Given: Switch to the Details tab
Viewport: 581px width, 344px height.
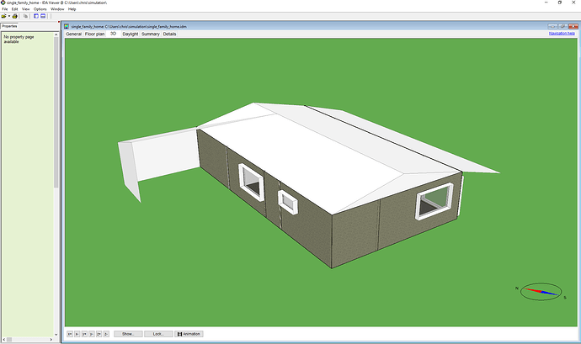Looking at the screenshot, I should point(170,34).
